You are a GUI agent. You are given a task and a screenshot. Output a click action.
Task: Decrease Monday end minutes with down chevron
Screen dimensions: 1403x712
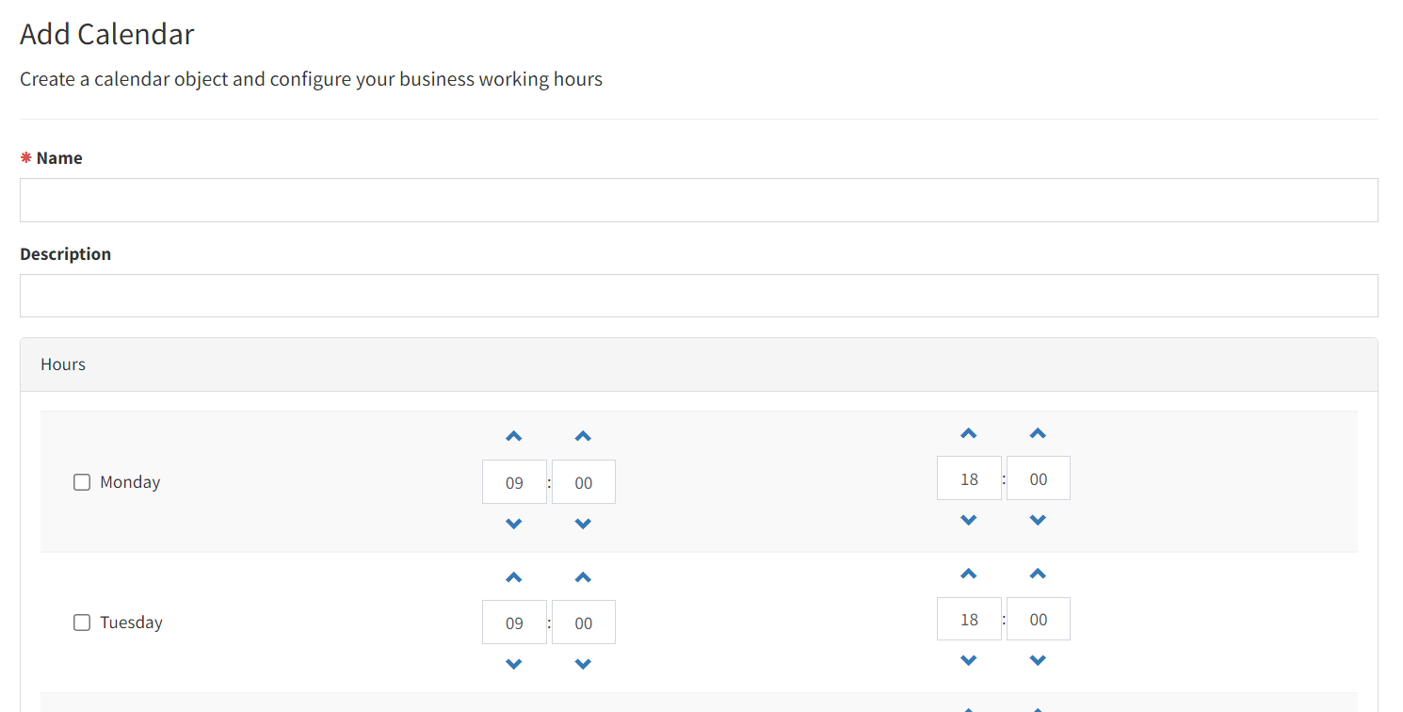pyautogui.click(x=1038, y=520)
